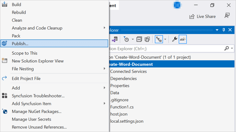The width and height of the screenshot is (236, 132).
Task: Open the search options dropdown arrow
Action: coord(232,48)
